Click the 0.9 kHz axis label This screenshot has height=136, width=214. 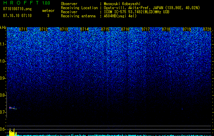click(3, 78)
